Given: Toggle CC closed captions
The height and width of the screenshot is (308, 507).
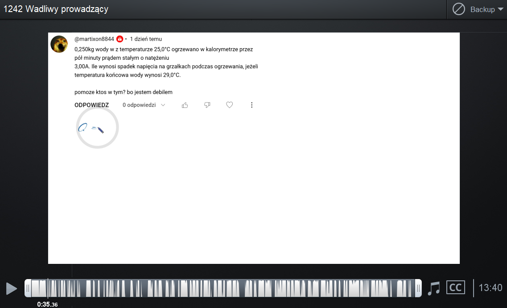Looking at the screenshot, I should click(x=455, y=287).
